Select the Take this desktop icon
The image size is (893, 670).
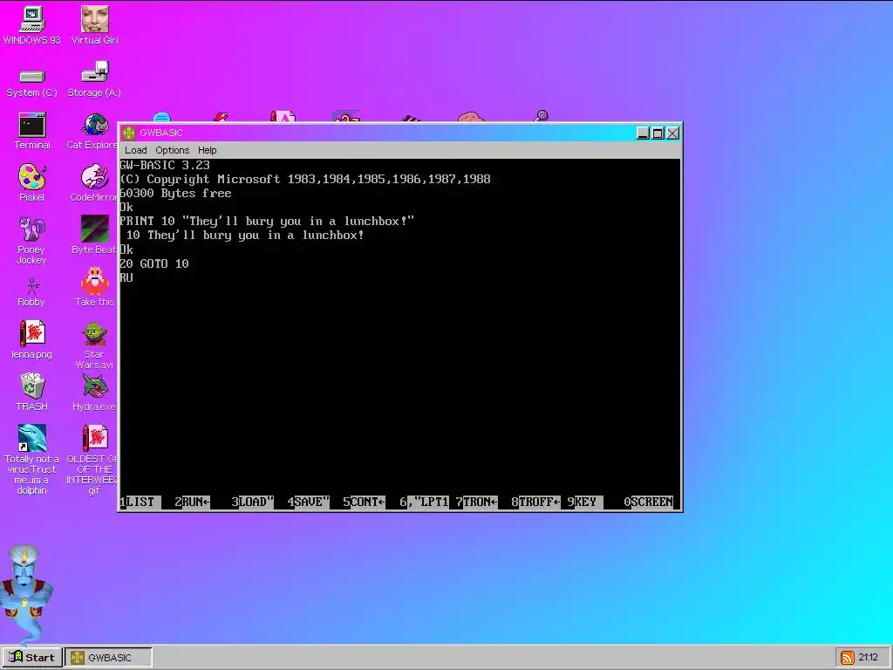click(x=94, y=287)
